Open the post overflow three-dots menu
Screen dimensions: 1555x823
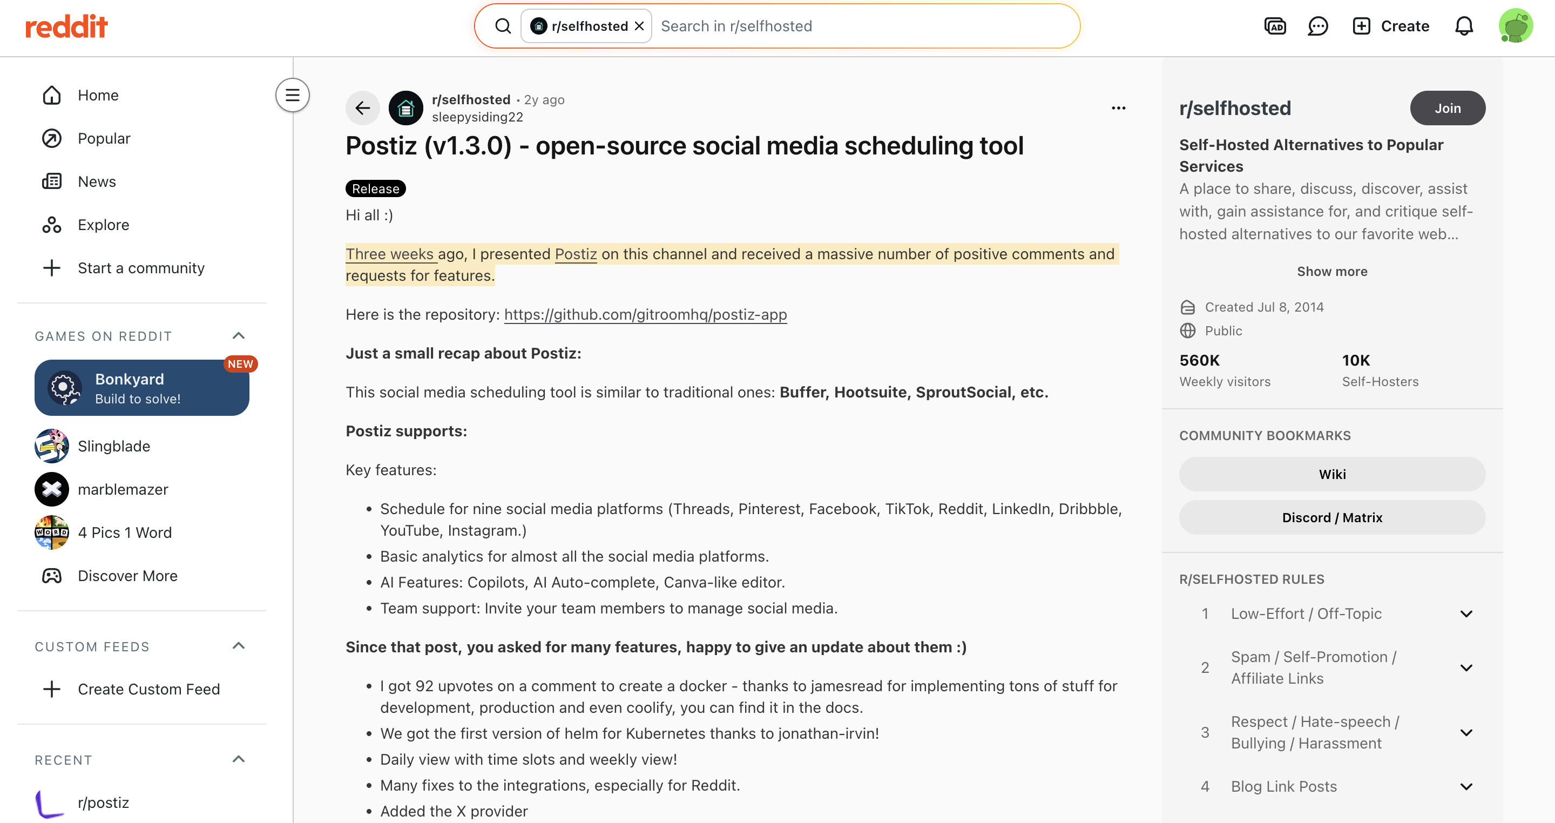pyautogui.click(x=1119, y=108)
